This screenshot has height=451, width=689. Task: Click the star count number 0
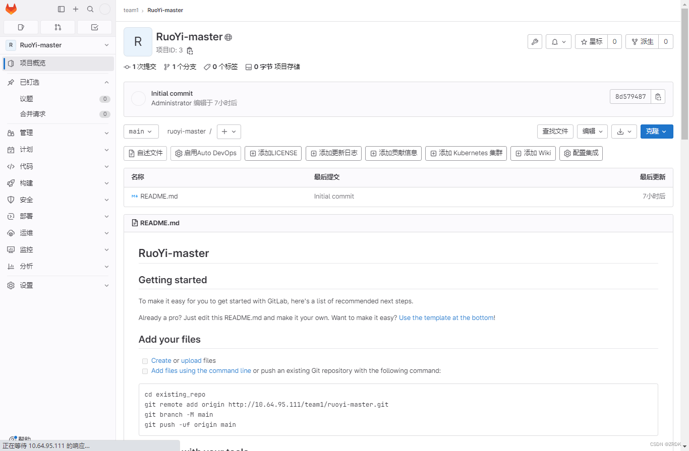pos(614,42)
